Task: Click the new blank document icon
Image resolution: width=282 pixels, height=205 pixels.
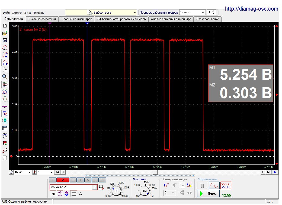Action: coord(5,26)
